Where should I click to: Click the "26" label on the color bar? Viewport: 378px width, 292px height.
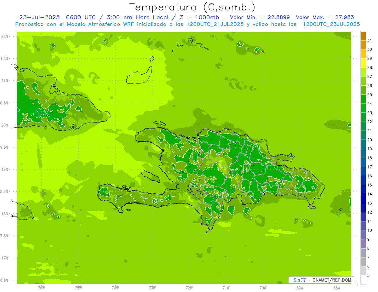(370, 86)
